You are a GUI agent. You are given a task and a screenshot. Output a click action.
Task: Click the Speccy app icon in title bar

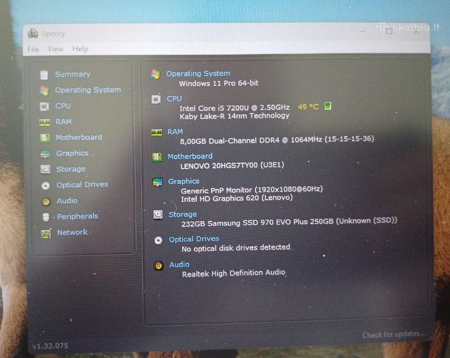[x=33, y=33]
